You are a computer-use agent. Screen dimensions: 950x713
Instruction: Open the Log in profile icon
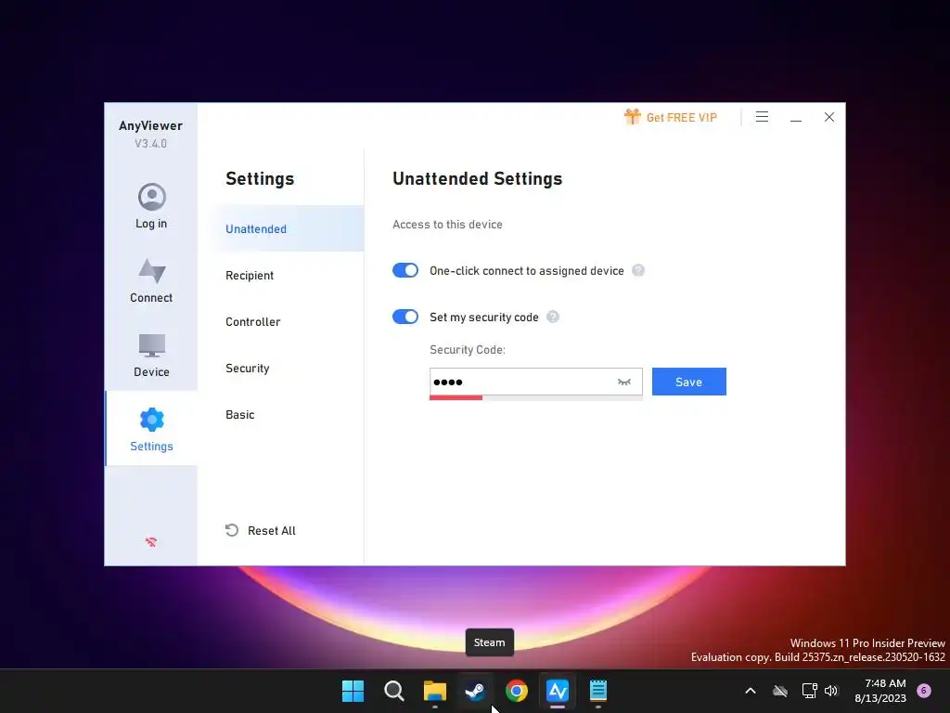click(151, 197)
